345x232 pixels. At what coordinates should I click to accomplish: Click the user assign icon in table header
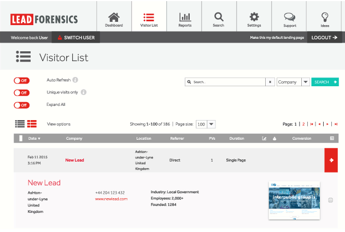(274, 139)
